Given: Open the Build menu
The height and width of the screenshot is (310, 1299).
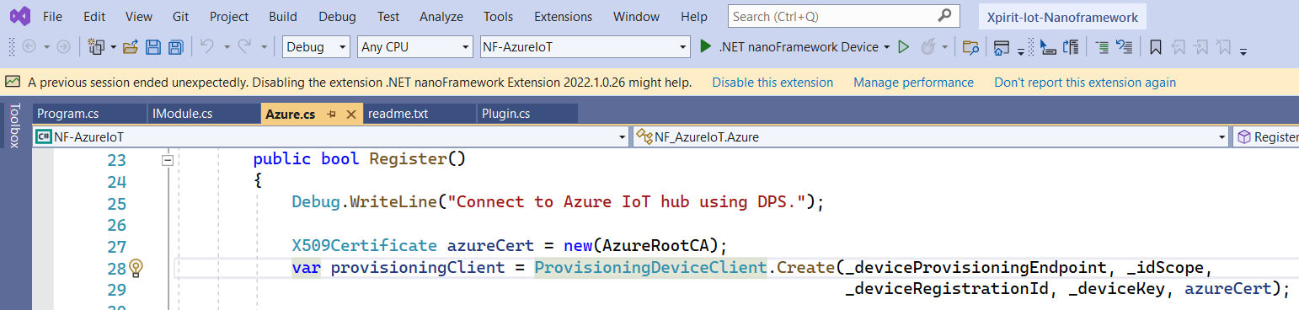Looking at the screenshot, I should pos(283,16).
